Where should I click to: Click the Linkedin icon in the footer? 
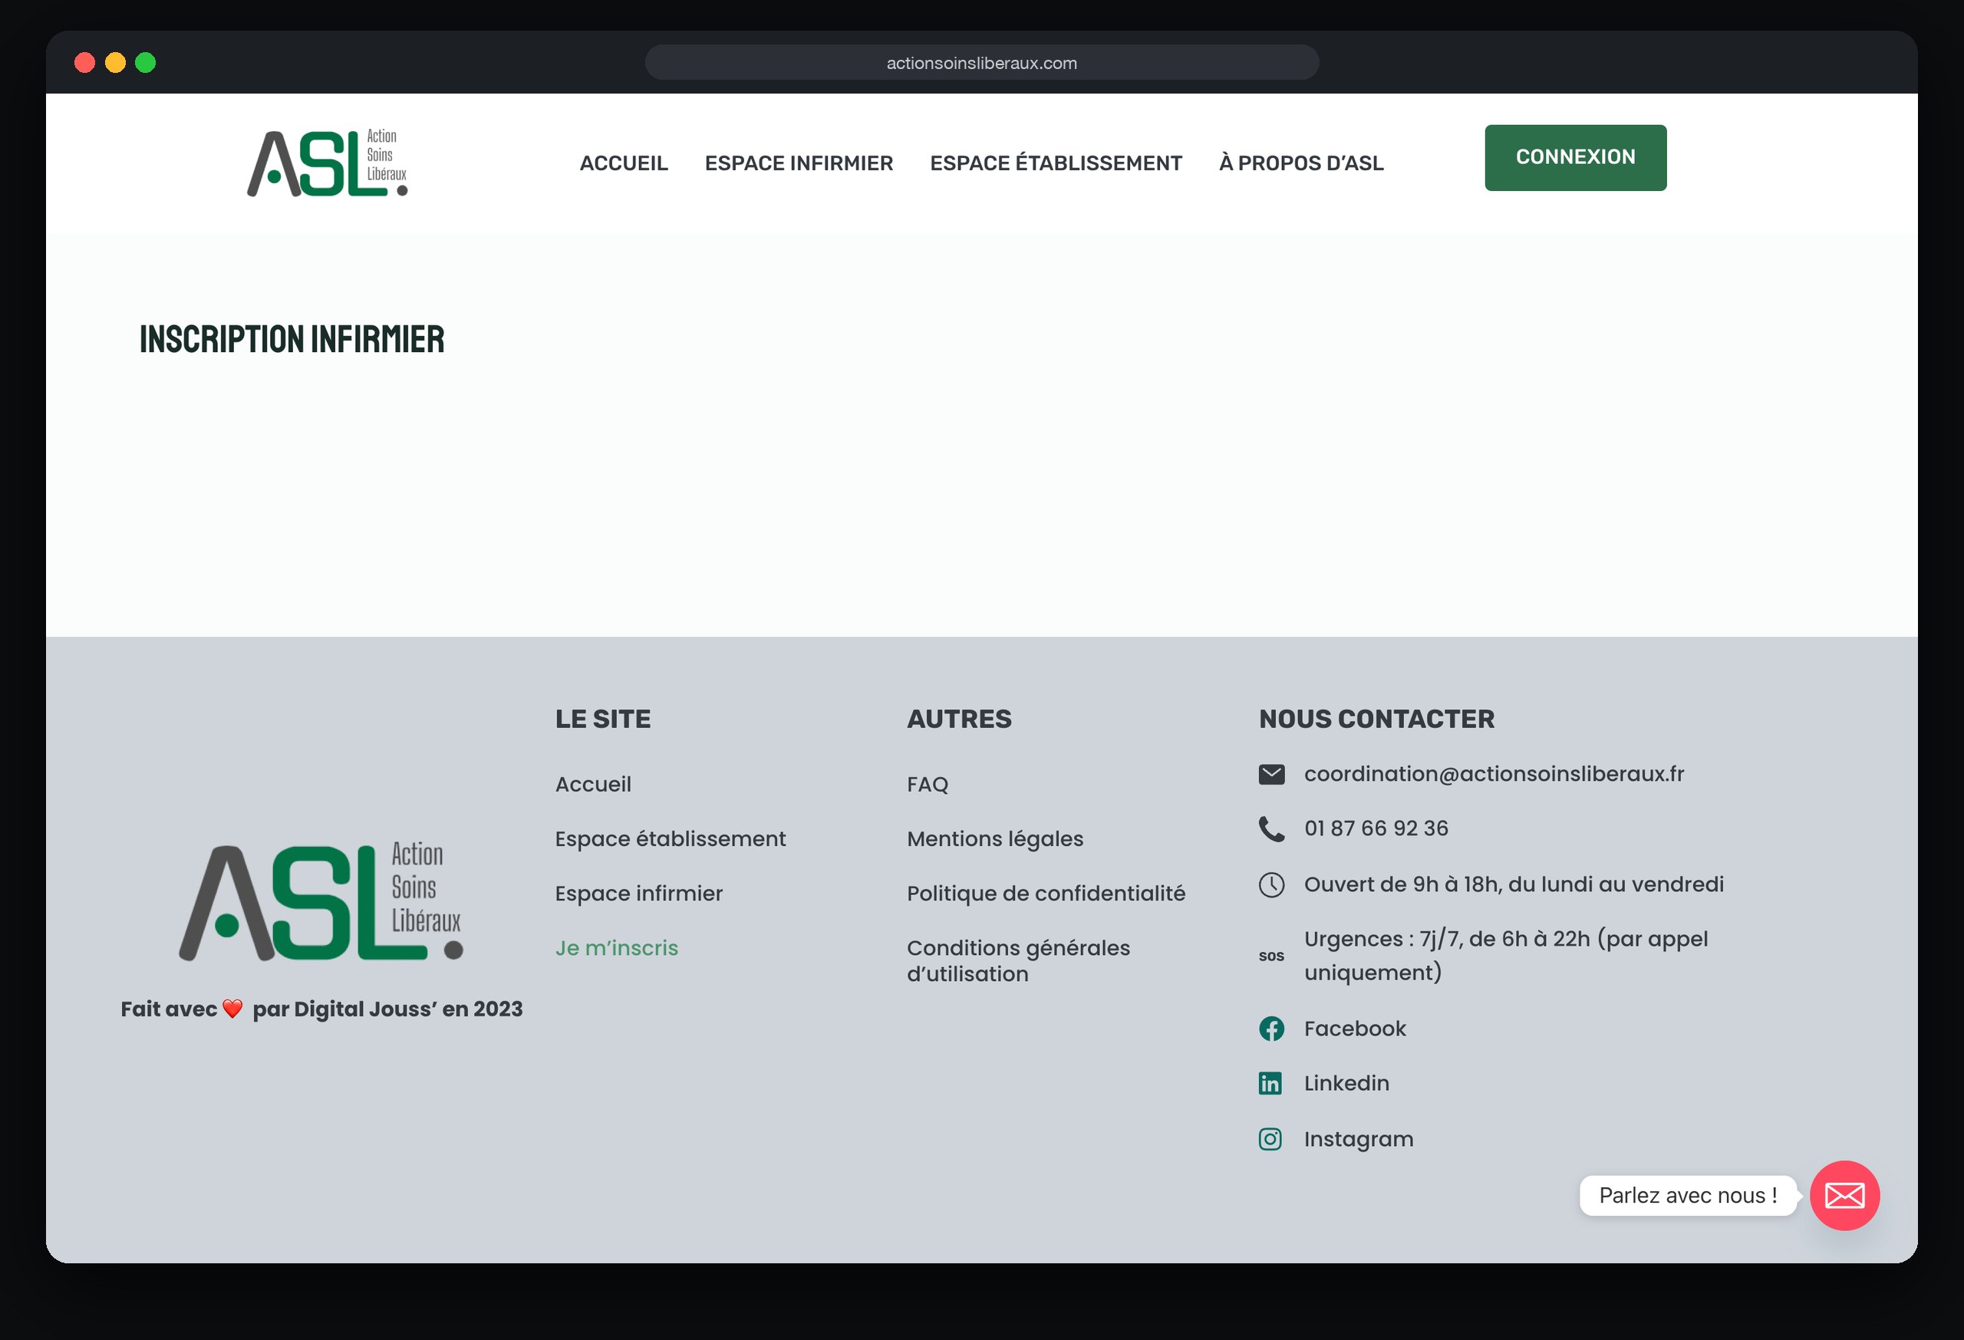pyautogui.click(x=1270, y=1083)
